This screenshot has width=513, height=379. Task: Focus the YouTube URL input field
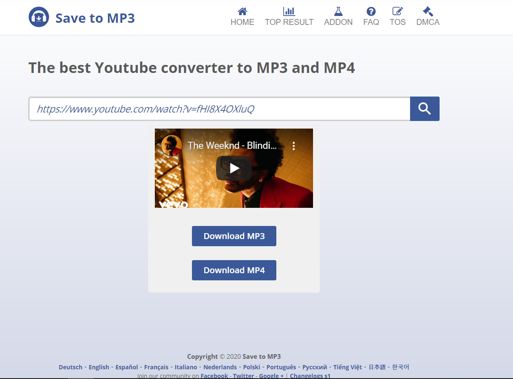click(219, 109)
